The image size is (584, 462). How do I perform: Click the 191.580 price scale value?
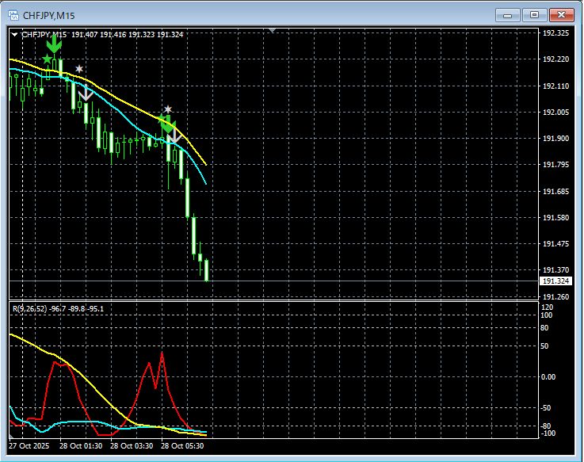(x=555, y=217)
